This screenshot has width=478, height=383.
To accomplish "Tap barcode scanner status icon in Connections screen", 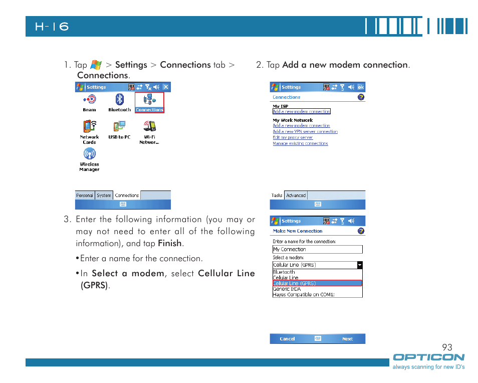I will (326, 87).
